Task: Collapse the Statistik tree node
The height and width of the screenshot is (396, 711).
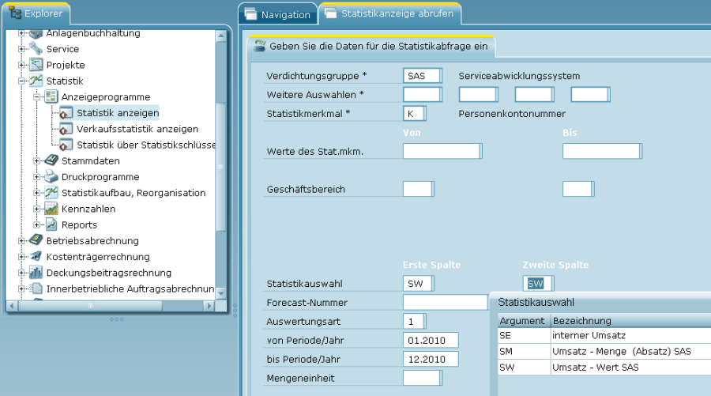Action: pyautogui.click(x=21, y=81)
